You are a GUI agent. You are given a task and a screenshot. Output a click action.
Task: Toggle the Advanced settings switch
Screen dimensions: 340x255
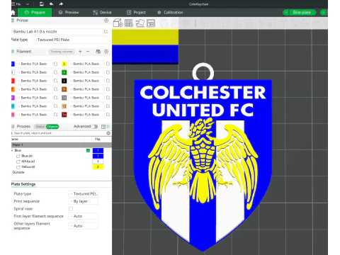click(x=95, y=127)
